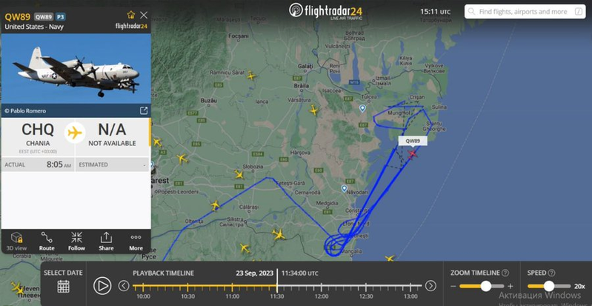This screenshot has height=306, width=592.
Task: Open aircraft photo in external link
Action: 144,110
